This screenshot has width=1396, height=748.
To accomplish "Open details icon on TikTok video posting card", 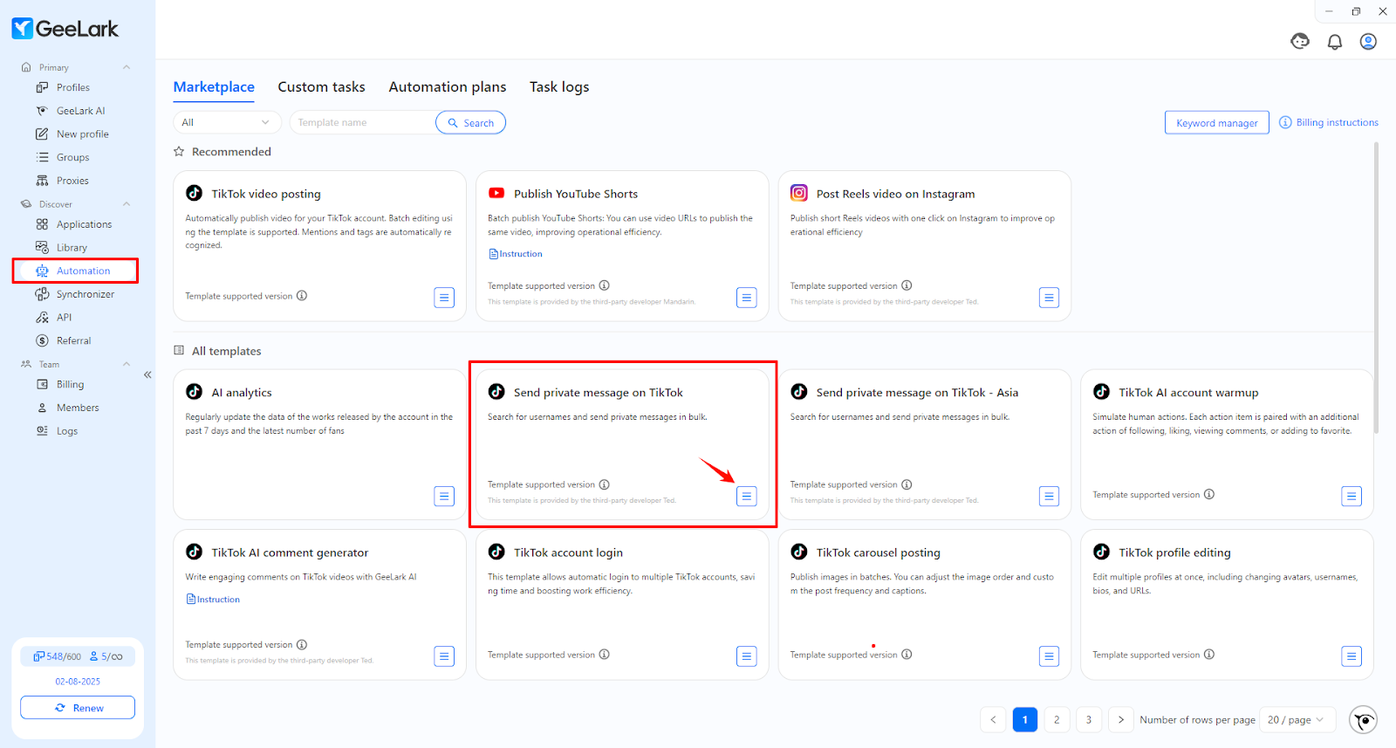I will [x=444, y=298].
